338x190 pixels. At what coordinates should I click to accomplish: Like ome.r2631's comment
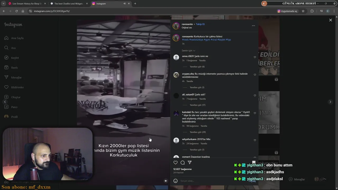pos(255,57)
